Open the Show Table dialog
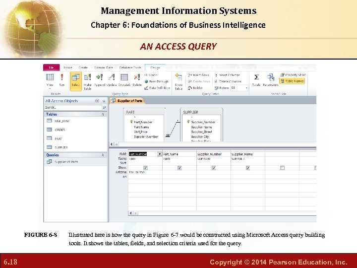Screen dimensions: 357x268 [x=178, y=82]
